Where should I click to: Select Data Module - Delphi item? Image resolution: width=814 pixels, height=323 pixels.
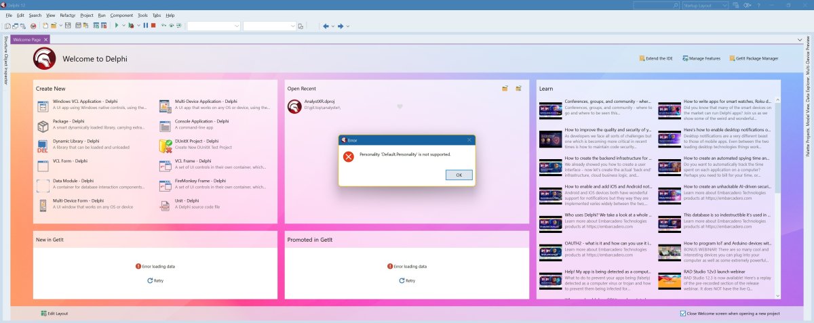coord(92,184)
